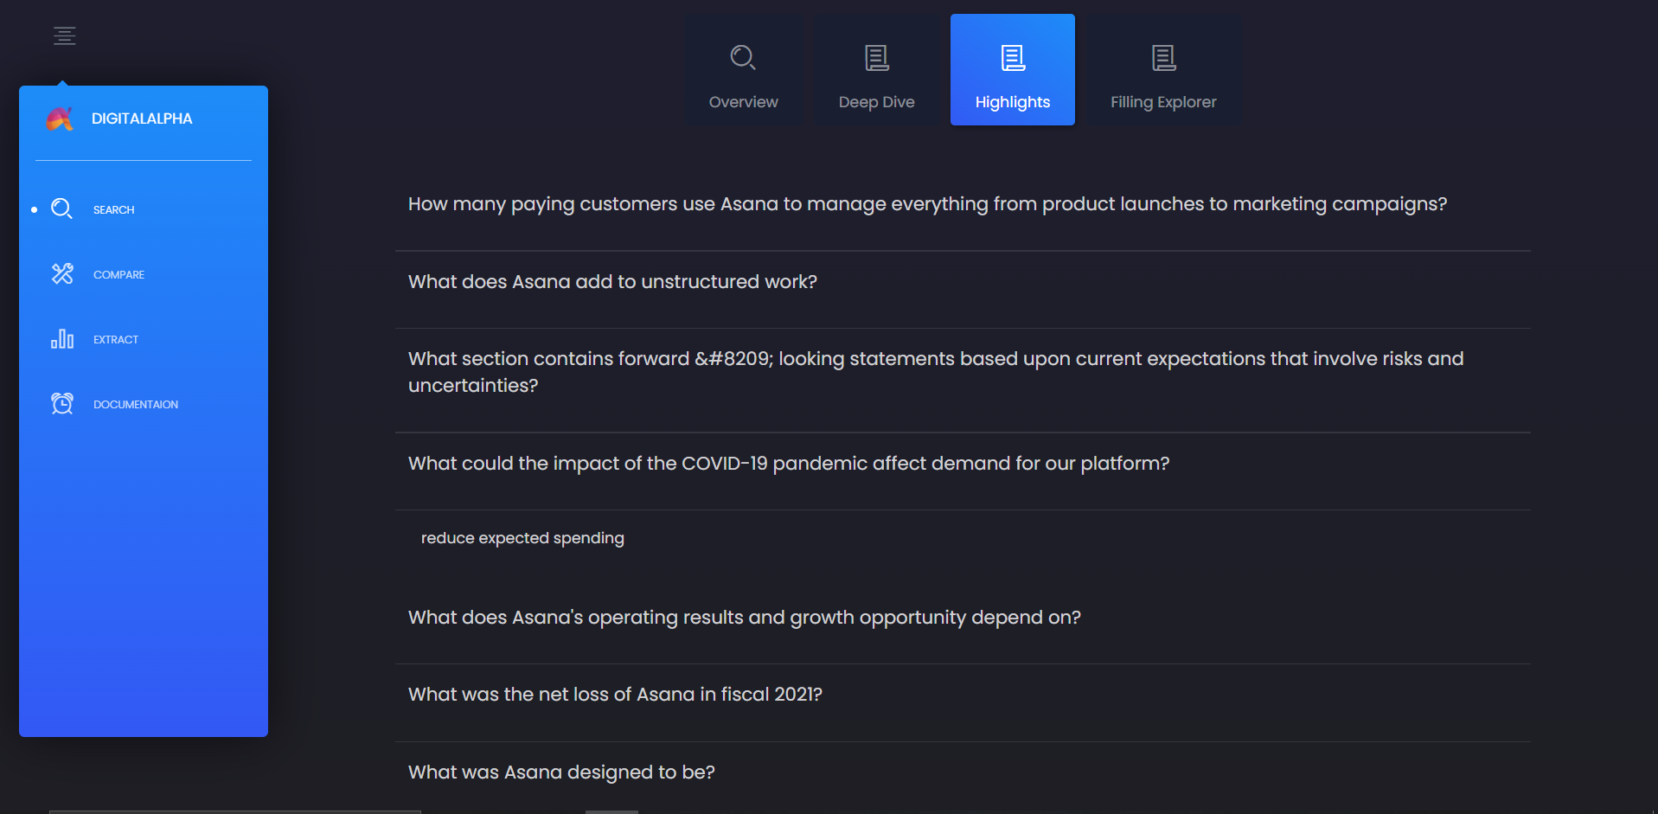1658x814 pixels.
Task: Click the Filling Explorer document icon
Action: coord(1164,58)
